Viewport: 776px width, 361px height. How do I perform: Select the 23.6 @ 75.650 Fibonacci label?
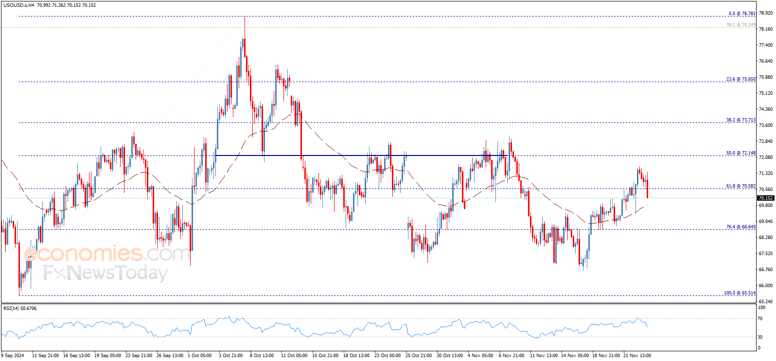coord(741,79)
